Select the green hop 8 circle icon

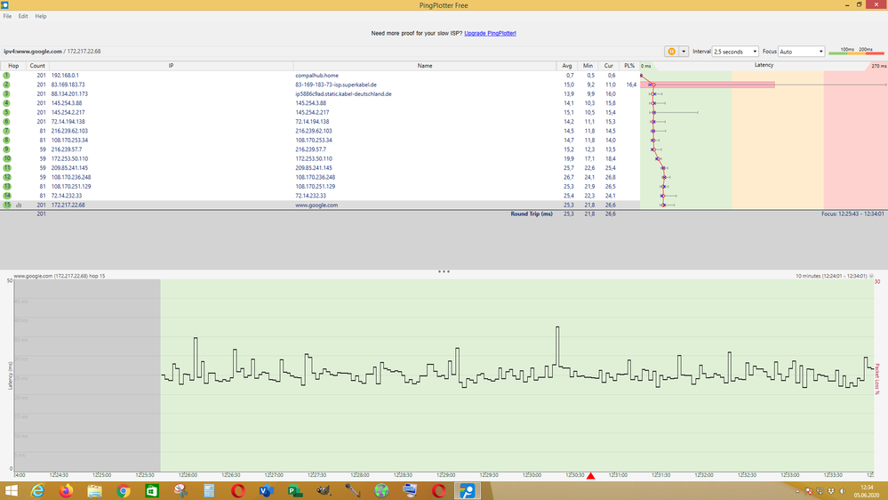(x=7, y=140)
